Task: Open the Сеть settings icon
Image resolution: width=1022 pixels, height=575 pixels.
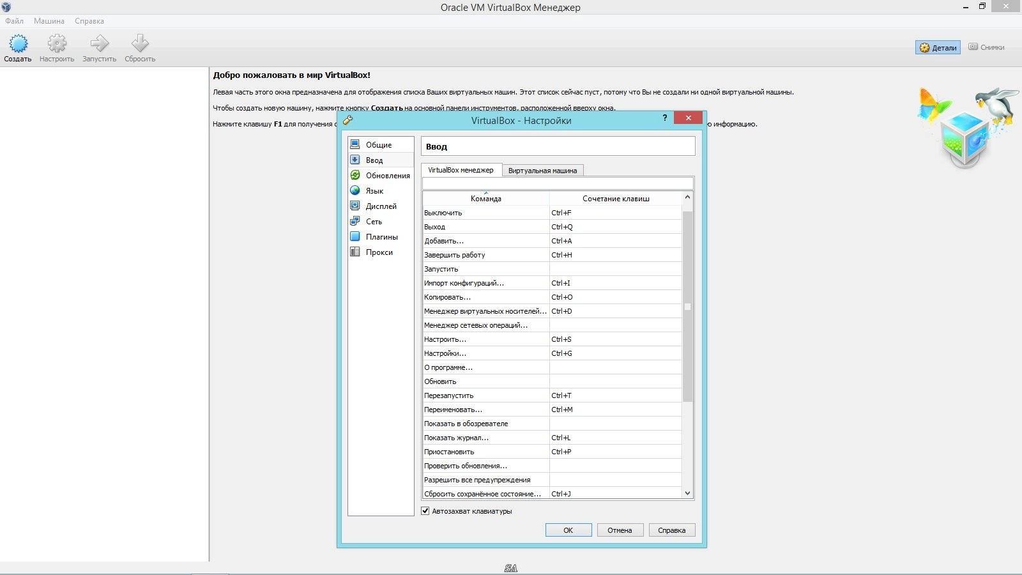Action: [x=355, y=221]
